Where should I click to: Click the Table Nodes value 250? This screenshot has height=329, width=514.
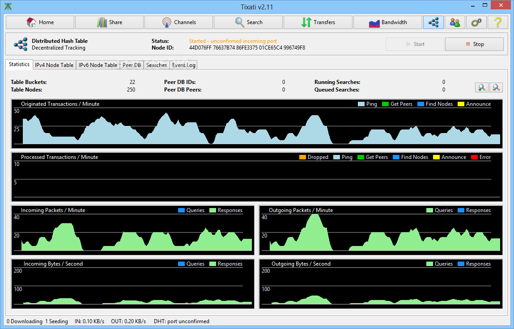click(x=131, y=90)
